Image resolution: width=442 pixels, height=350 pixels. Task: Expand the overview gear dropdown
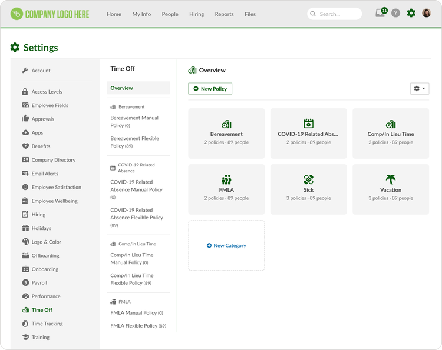pyautogui.click(x=420, y=88)
